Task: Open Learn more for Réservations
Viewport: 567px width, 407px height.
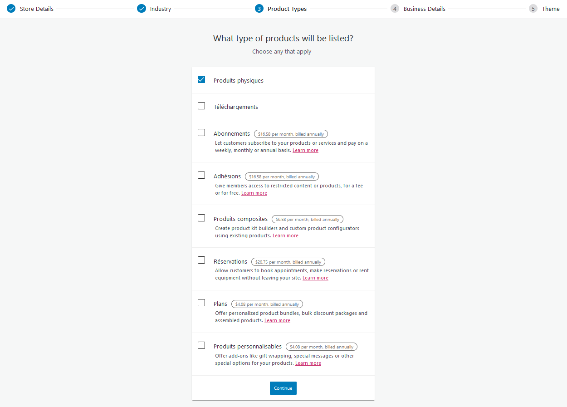Action: pyautogui.click(x=315, y=277)
